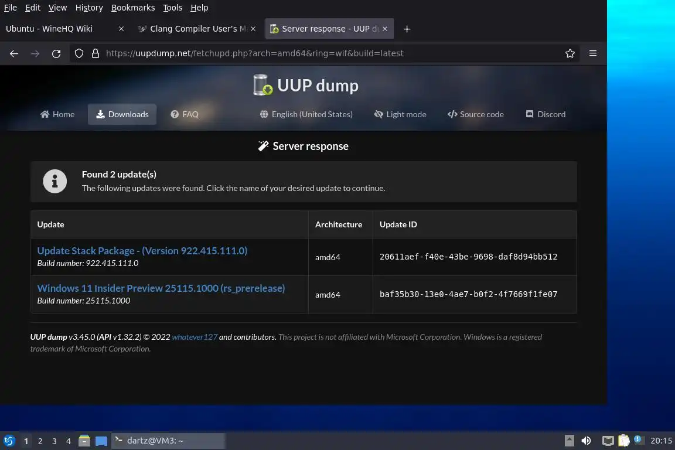Open the Downloads navigation button
The width and height of the screenshot is (675, 450).
[122, 114]
